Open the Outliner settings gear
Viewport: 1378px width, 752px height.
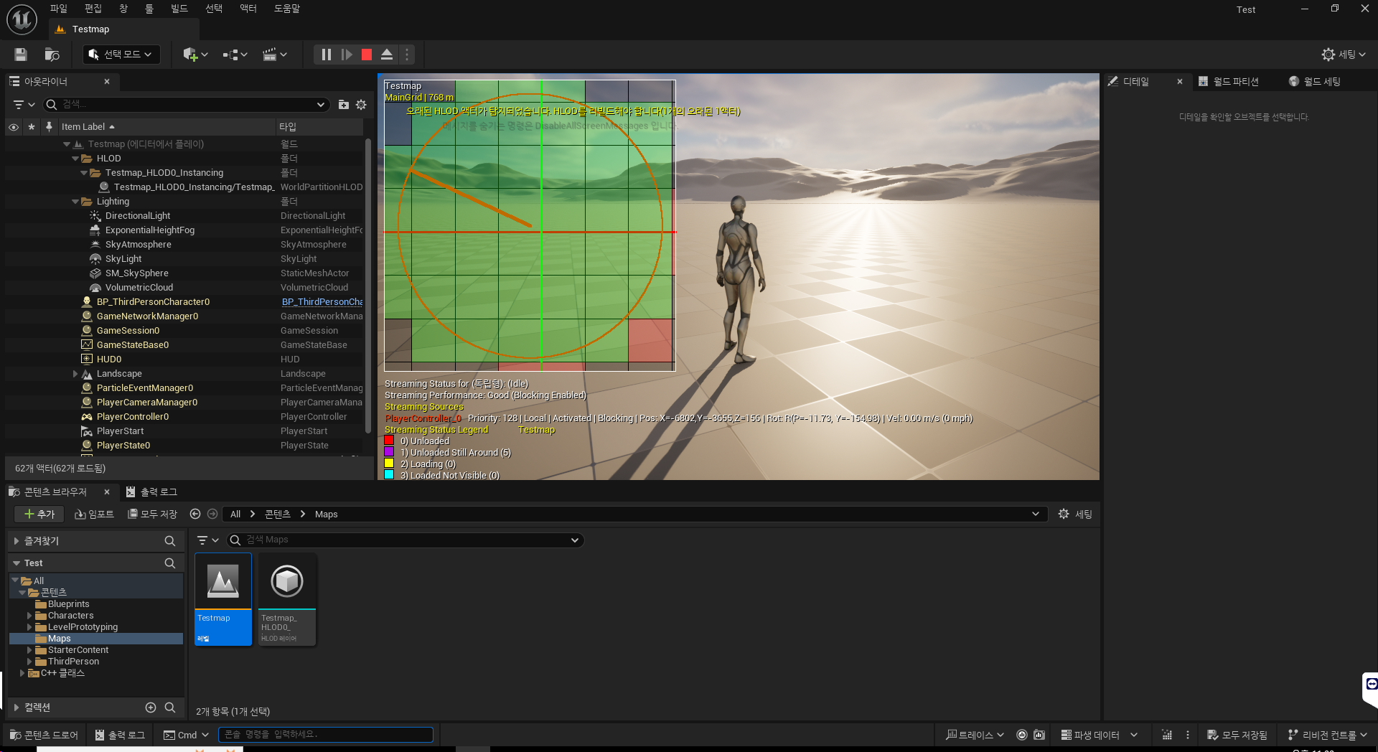pos(361,105)
